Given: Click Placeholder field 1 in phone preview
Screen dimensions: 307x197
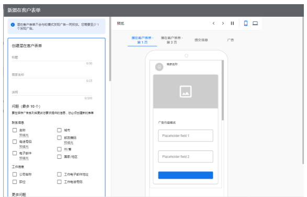Looking at the screenshot, I should pyautogui.click(x=186, y=135).
